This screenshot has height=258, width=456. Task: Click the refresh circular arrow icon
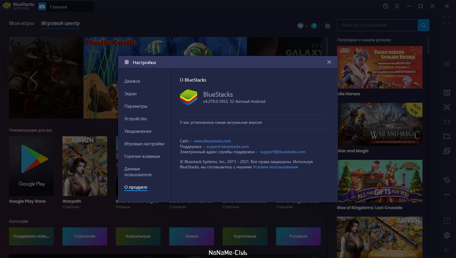(328, 26)
